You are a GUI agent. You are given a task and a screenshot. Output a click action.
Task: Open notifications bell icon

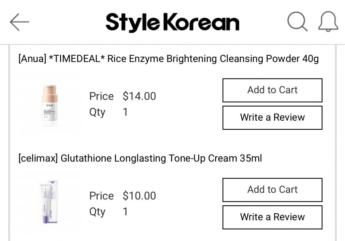[x=328, y=21]
